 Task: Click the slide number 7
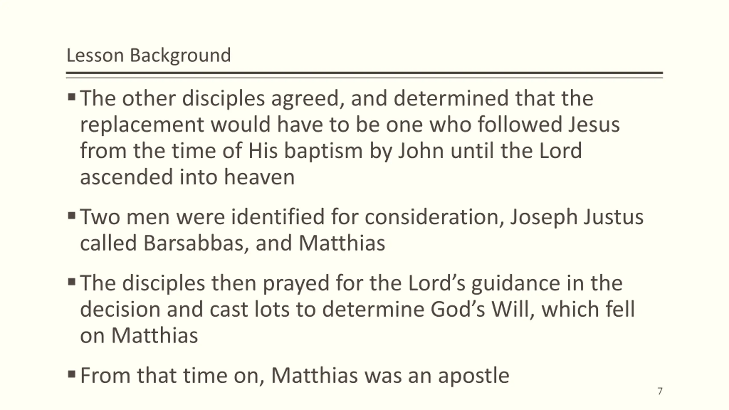[x=660, y=391]
